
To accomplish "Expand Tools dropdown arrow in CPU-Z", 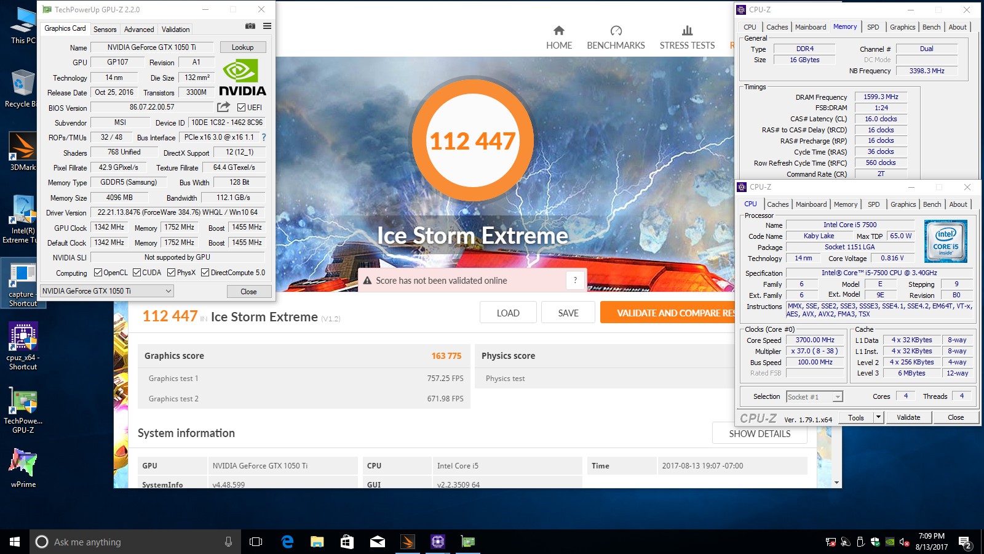I will click(878, 417).
